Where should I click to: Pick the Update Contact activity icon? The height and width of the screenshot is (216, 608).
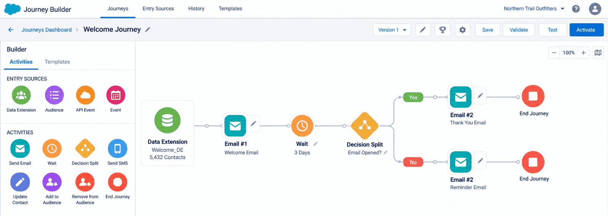point(20,182)
